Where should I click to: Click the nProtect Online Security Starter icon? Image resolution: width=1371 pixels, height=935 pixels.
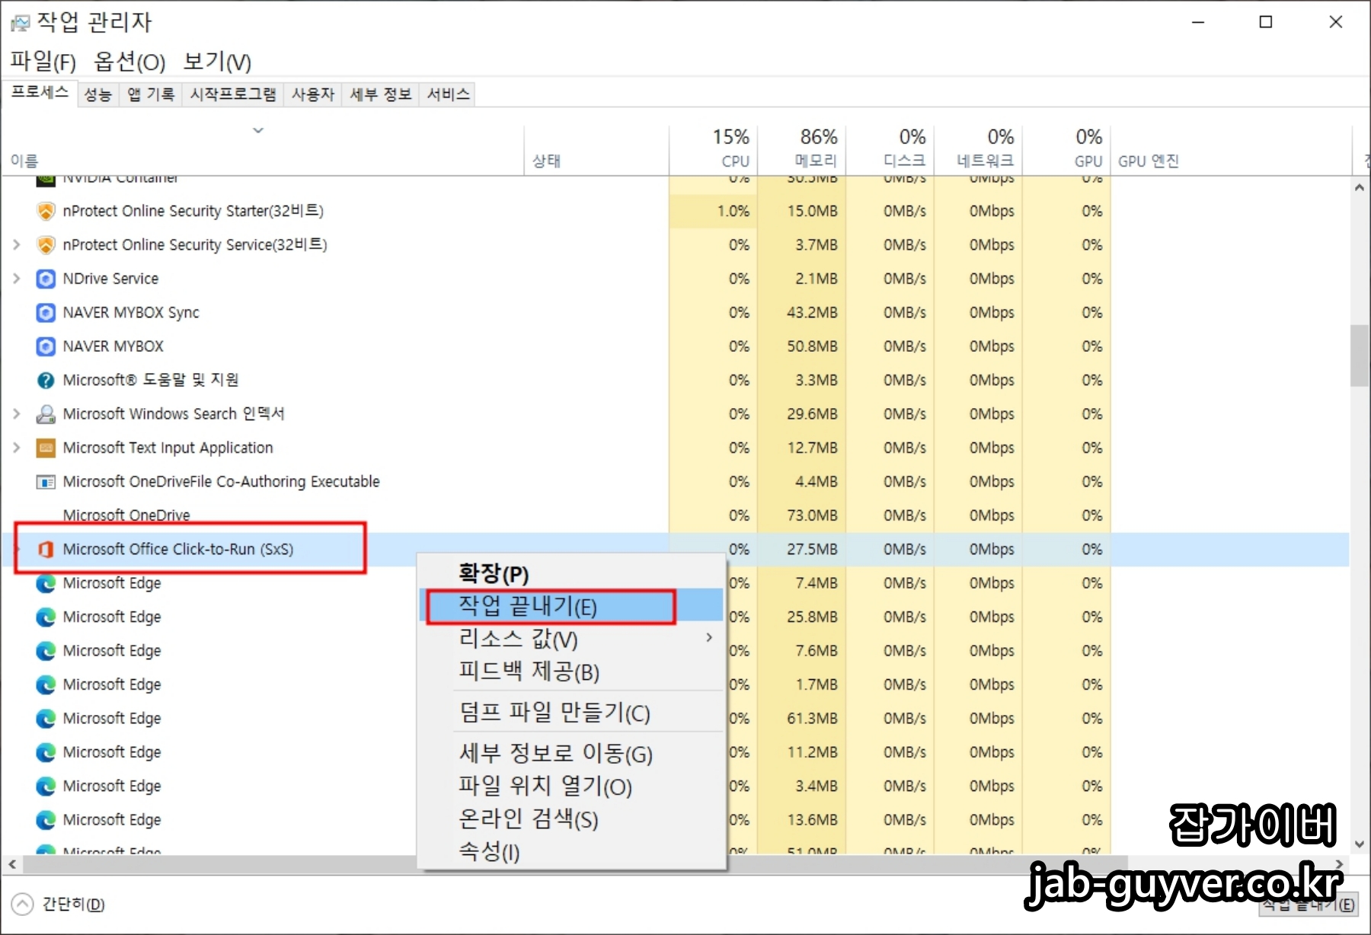tap(46, 211)
